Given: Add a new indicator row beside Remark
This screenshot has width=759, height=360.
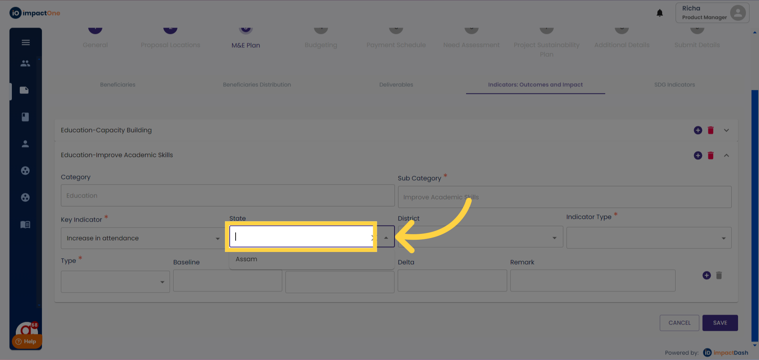Looking at the screenshot, I should pyautogui.click(x=706, y=275).
